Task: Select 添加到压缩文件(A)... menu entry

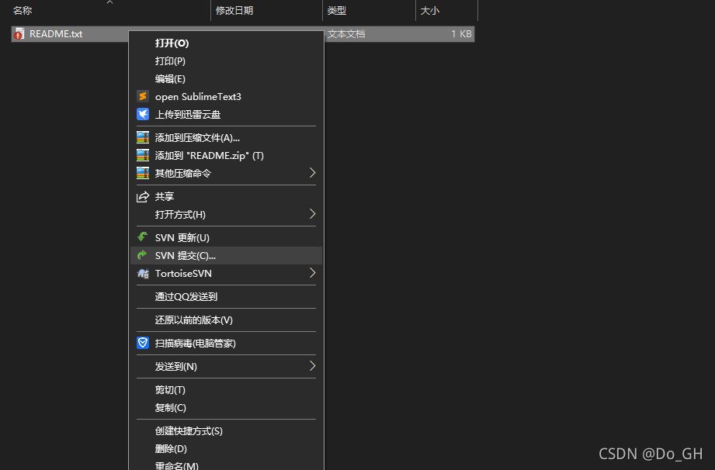Action: [x=226, y=137]
